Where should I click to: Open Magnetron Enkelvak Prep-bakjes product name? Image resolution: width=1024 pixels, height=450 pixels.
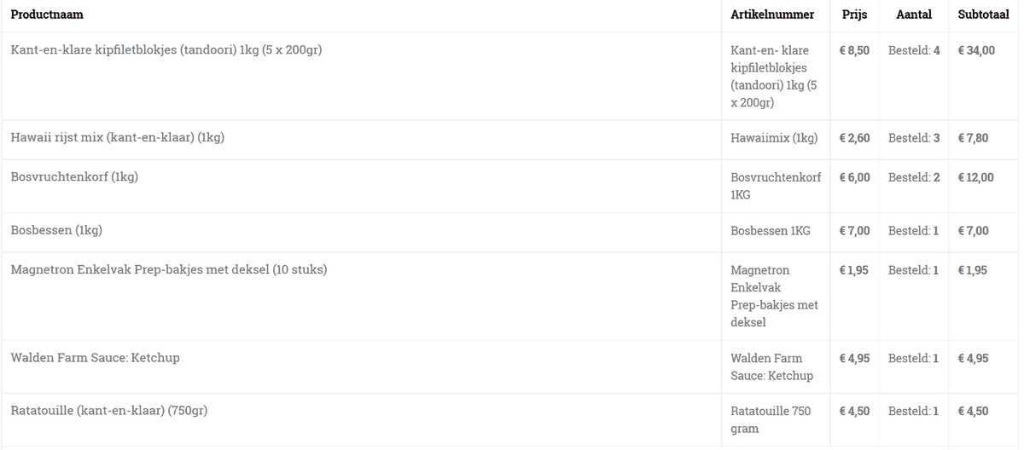[168, 270]
